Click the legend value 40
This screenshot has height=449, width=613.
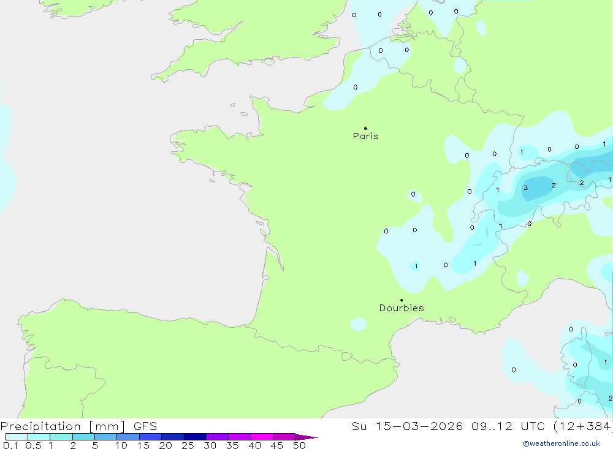[254, 445]
